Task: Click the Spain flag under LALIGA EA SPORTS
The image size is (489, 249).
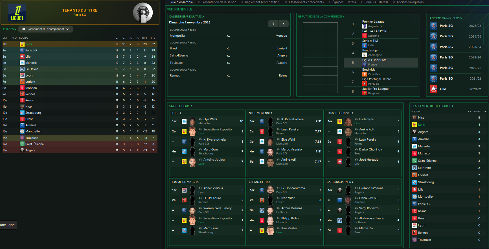Action: click(365, 36)
